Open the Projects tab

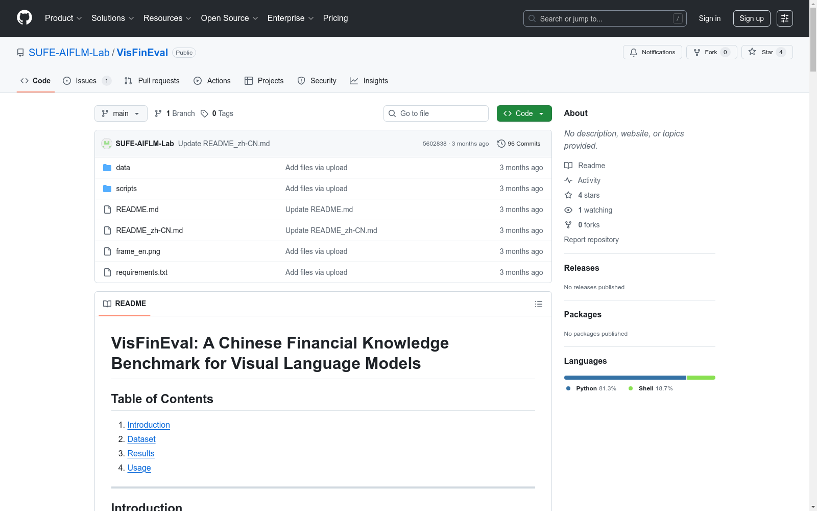[264, 81]
